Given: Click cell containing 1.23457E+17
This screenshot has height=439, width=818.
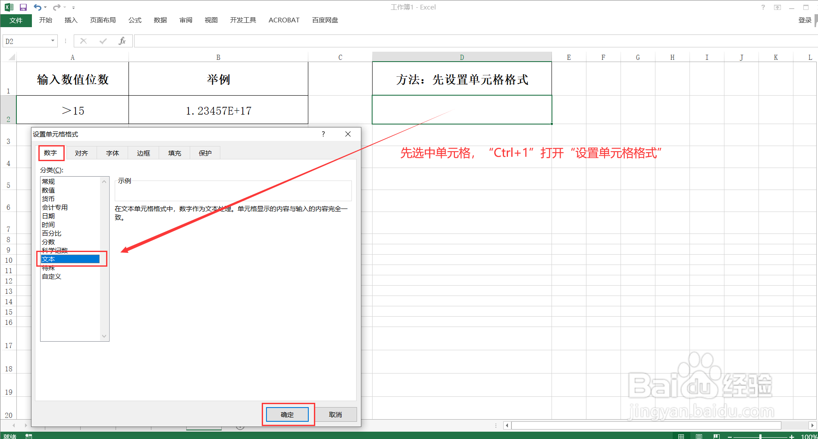Looking at the screenshot, I should [218, 110].
